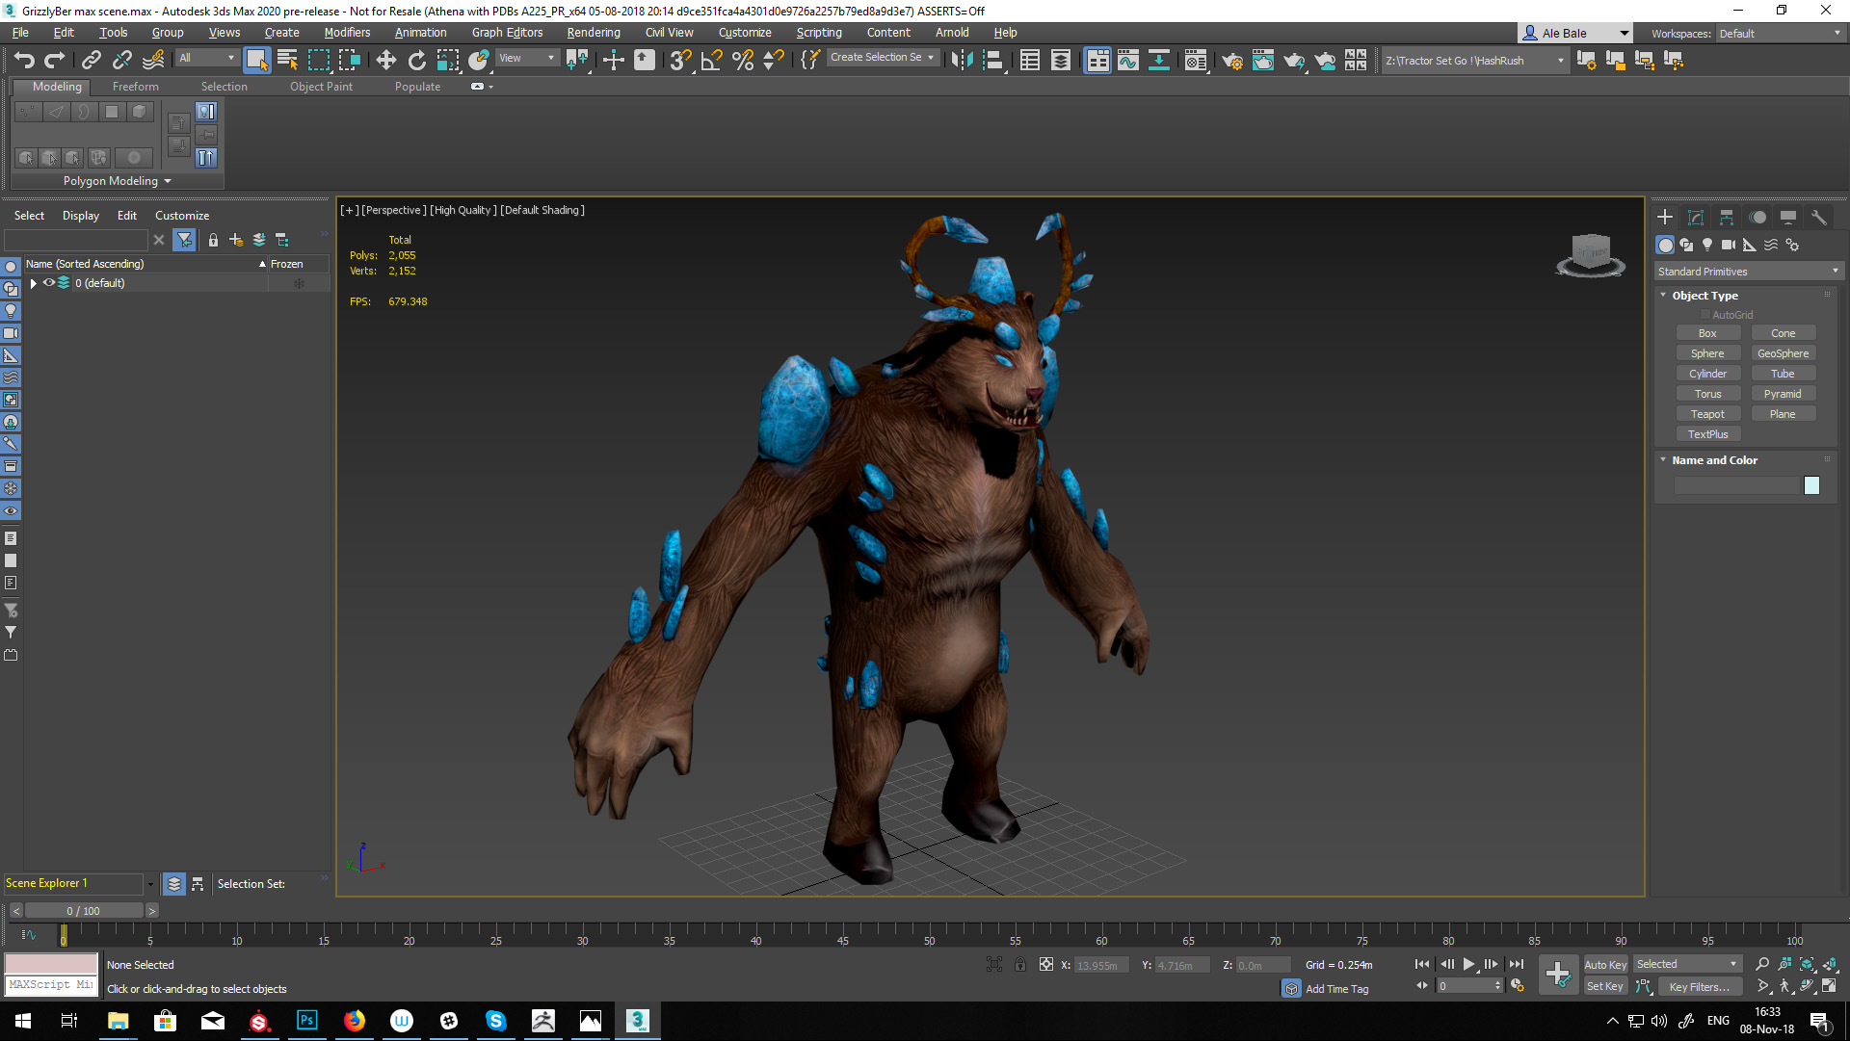Switch to the Object Paint ribbon tab

click(321, 87)
